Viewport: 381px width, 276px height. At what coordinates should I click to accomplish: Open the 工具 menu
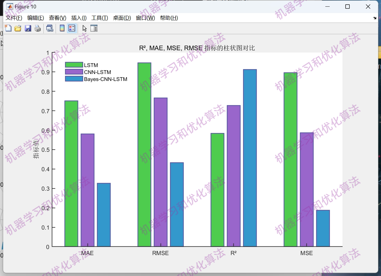tap(99, 18)
